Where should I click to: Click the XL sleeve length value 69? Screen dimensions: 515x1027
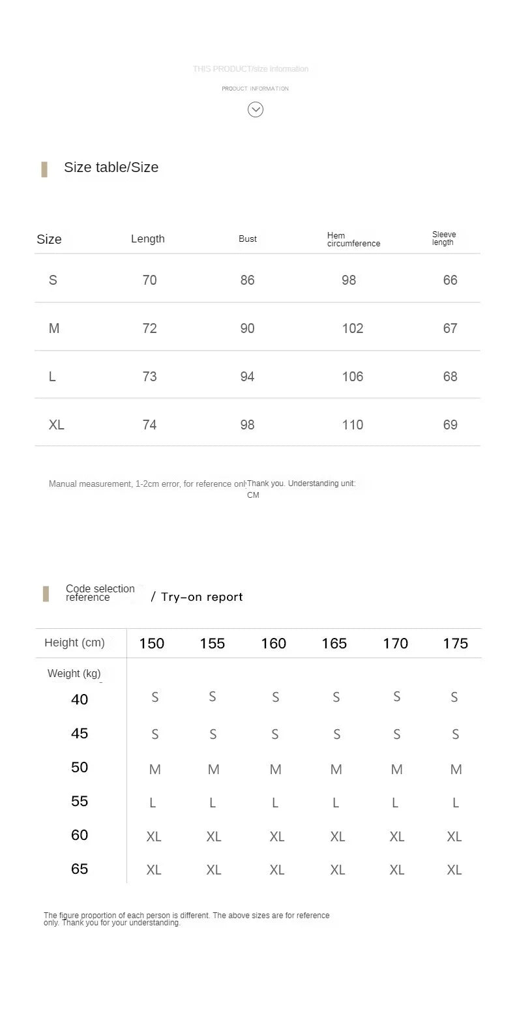point(450,425)
